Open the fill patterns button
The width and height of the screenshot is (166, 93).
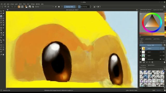pyautogui.click(x=22, y=7)
